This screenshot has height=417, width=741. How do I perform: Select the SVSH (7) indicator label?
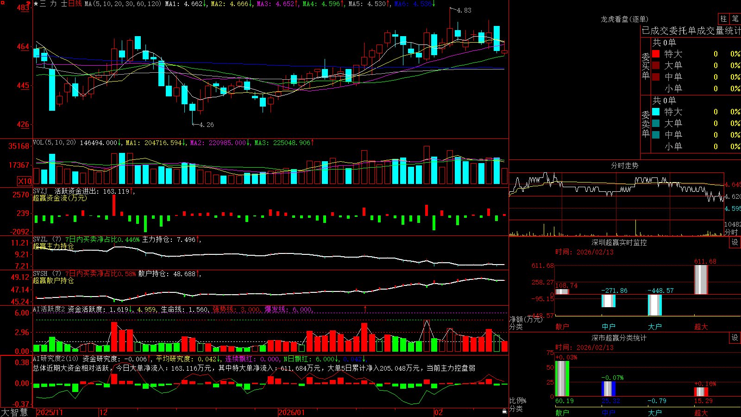coord(47,274)
